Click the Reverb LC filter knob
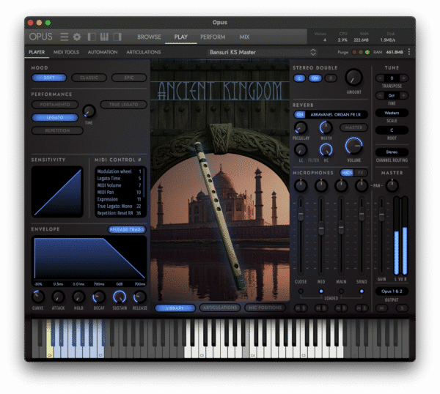The height and width of the screenshot is (394, 440). pos(301,149)
